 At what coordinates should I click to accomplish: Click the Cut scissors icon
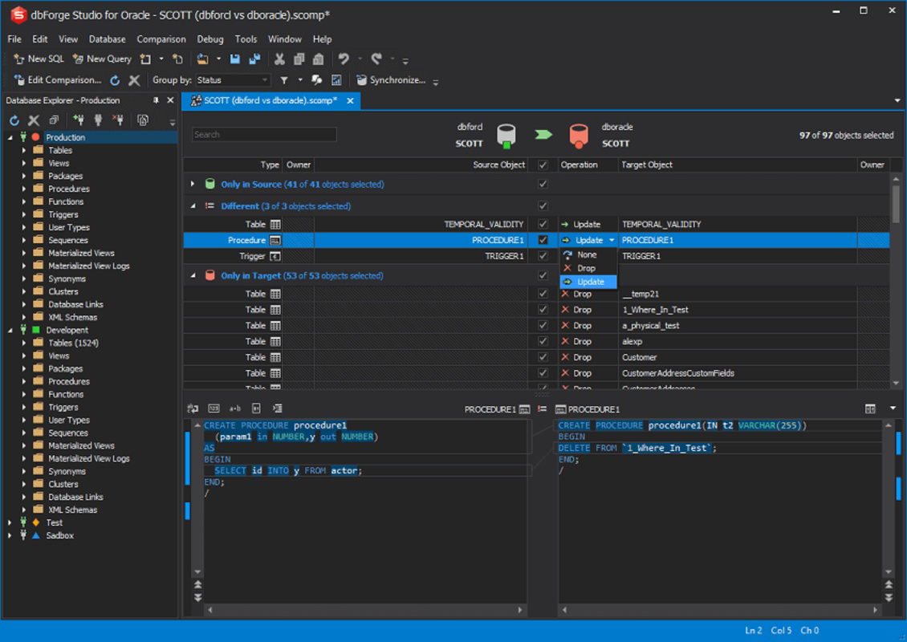tap(279, 59)
